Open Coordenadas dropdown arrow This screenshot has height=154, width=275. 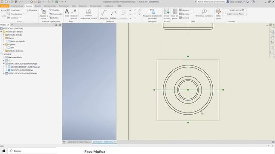24,14
